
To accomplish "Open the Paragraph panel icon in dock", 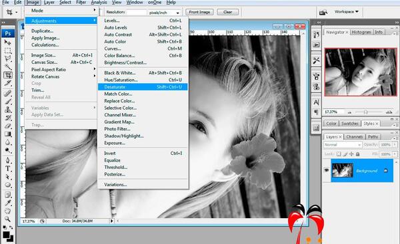I will 316,112.
